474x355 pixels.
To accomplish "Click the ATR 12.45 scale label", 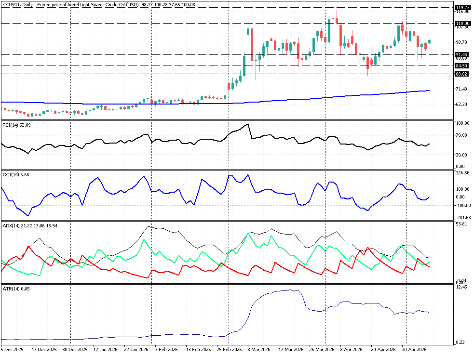I will 461,287.
